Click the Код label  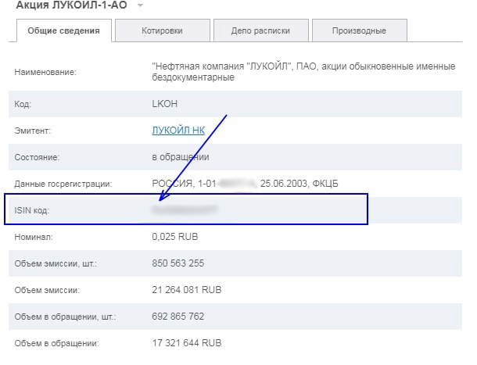23,104
